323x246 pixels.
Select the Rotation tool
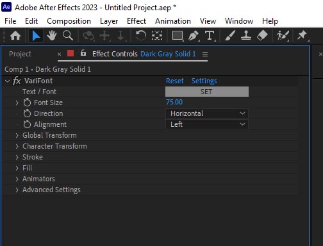(141, 35)
